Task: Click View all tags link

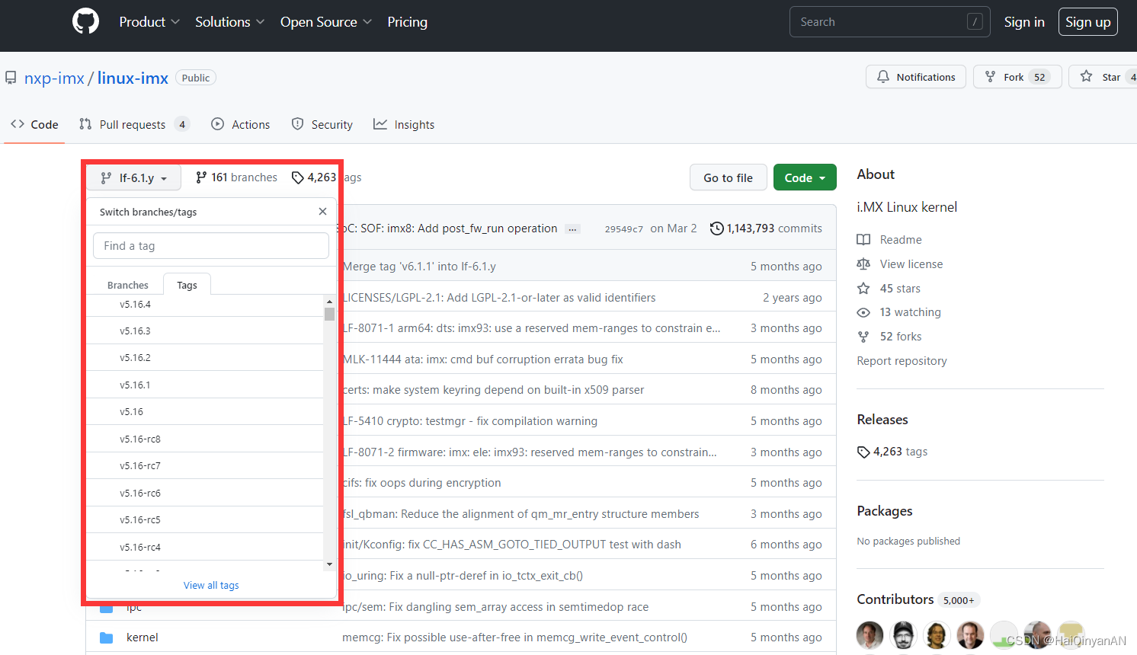Action: (x=211, y=585)
